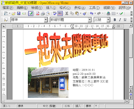The height and width of the screenshot is (109, 134).
Task: Click the Insert Table icon
Action: tap(114, 13)
